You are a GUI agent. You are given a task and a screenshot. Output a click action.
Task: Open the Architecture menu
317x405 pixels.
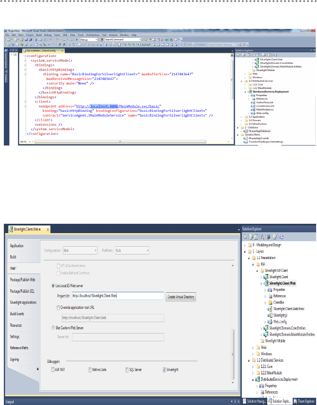tap(92, 35)
